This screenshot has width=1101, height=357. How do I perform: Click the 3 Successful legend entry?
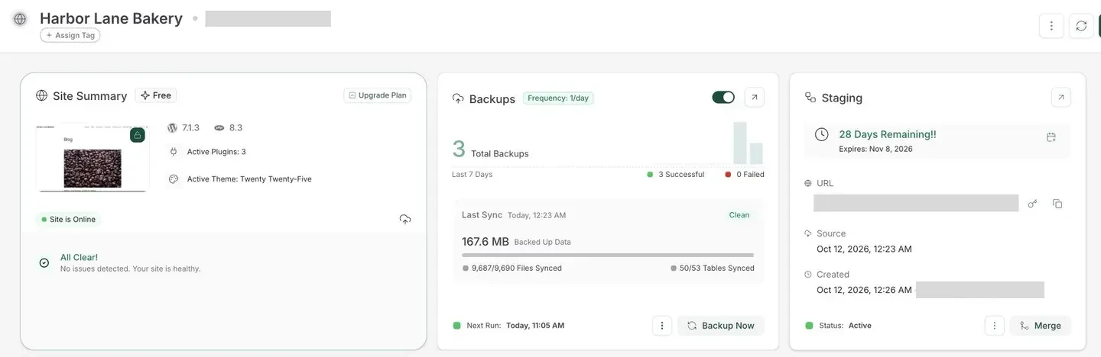[x=676, y=175]
